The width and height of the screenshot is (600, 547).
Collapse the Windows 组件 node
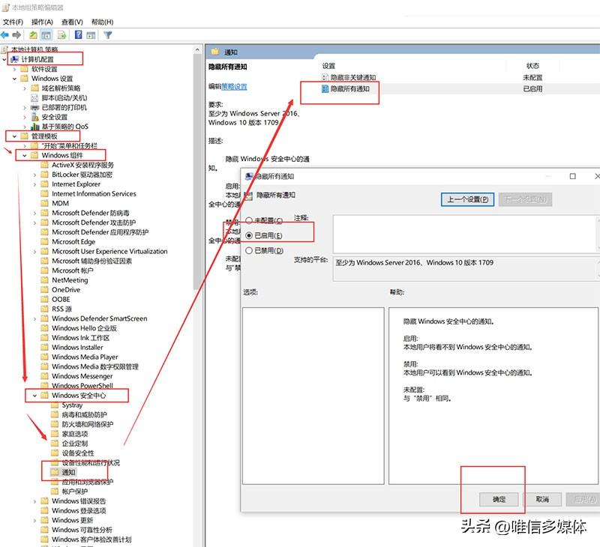click(x=25, y=155)
